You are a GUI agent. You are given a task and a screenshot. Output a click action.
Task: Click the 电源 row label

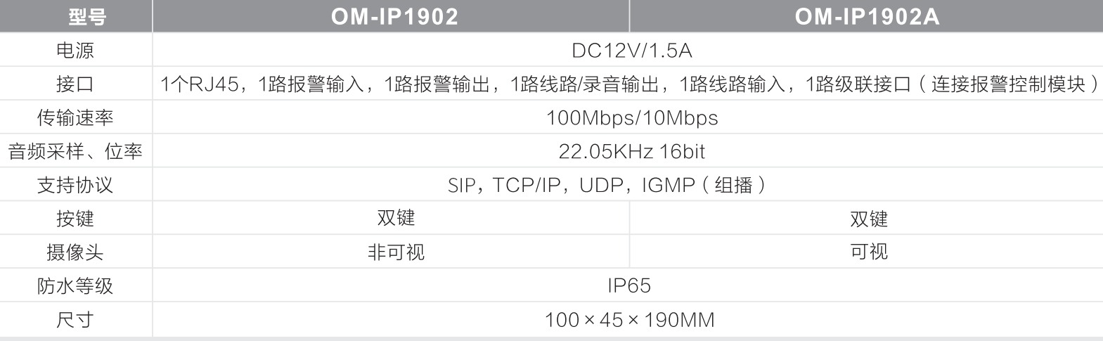(x=75, y=51)
